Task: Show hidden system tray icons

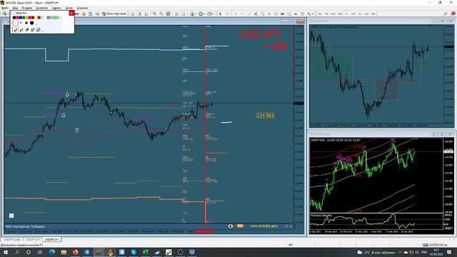Action: [x=400, y=252]
